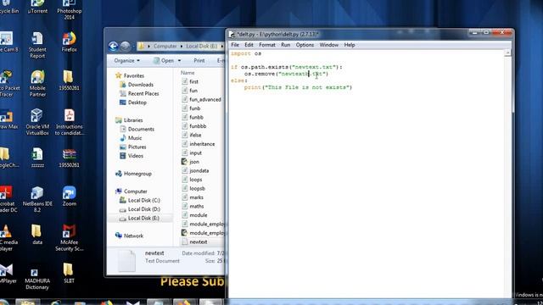543x305 pixels.
Task: Select the file fun_advanced
Action: 202,100
